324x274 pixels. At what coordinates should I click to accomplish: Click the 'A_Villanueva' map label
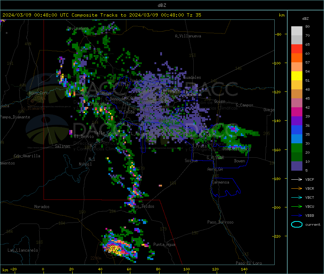(188, 36)
